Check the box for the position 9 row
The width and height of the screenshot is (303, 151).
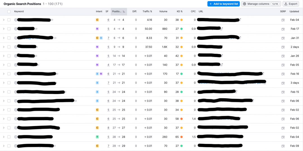pos(9,47)
